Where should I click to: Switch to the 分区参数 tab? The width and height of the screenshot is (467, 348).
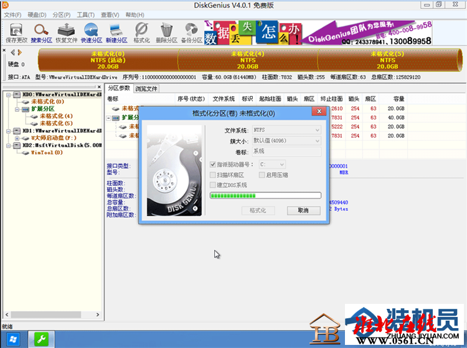(119, 88)
